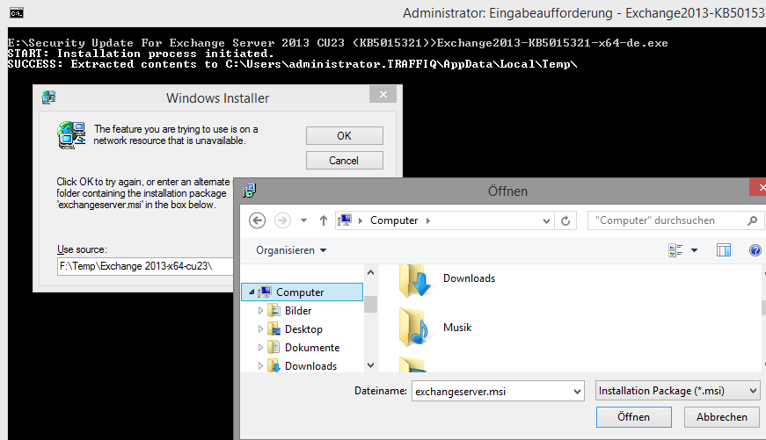The width and height of the screenshot is (766, 440).
Task: Open the view options dropdown arrow
Action: coord(694,250)
